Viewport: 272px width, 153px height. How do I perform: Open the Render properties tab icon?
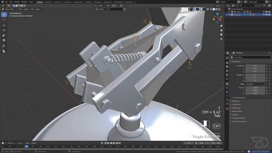pyautogui.click(x=227, y=63)
